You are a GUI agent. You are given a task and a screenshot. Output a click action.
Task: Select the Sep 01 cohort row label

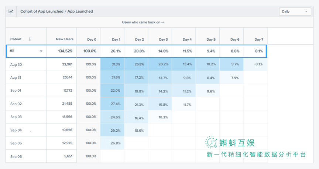point(16,91)
